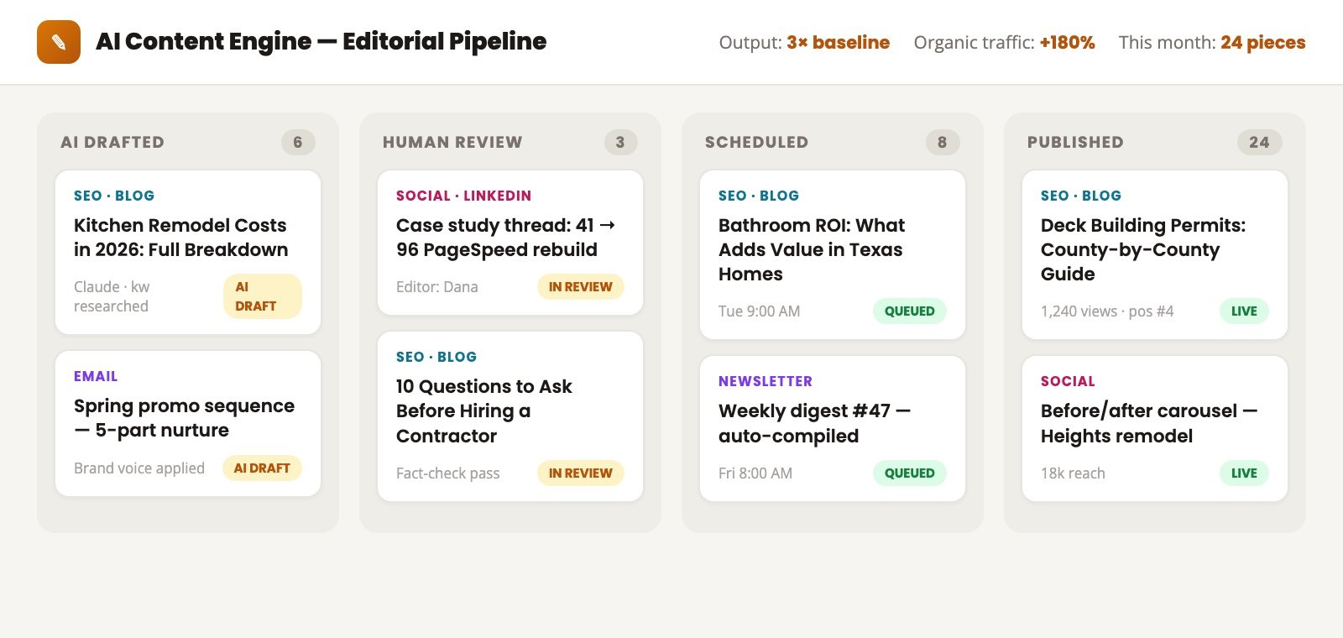This screenshot has width=1343, height=638.
Task: Click the "1,240 views · pos #4" stats
Action: (1107, 311)
